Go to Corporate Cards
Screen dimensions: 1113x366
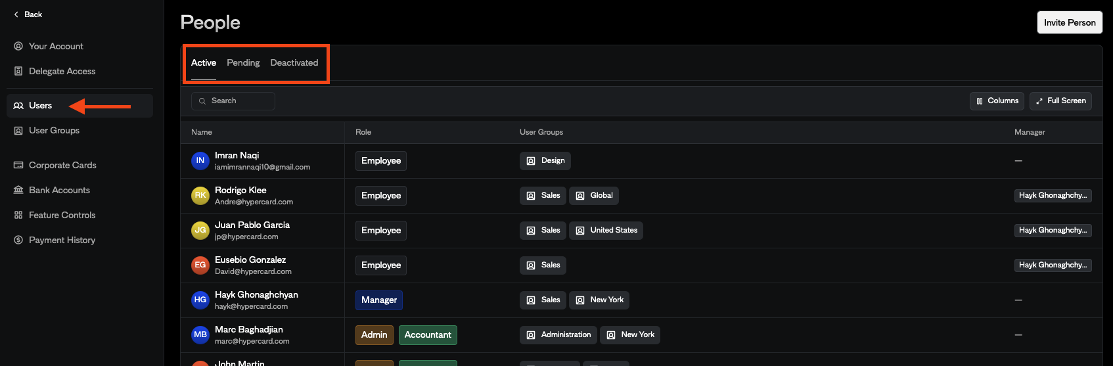click(x=79, y=165)
